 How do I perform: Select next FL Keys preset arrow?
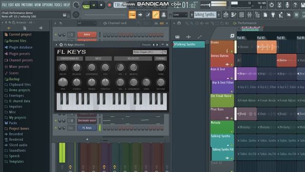(x=157, y=44)
